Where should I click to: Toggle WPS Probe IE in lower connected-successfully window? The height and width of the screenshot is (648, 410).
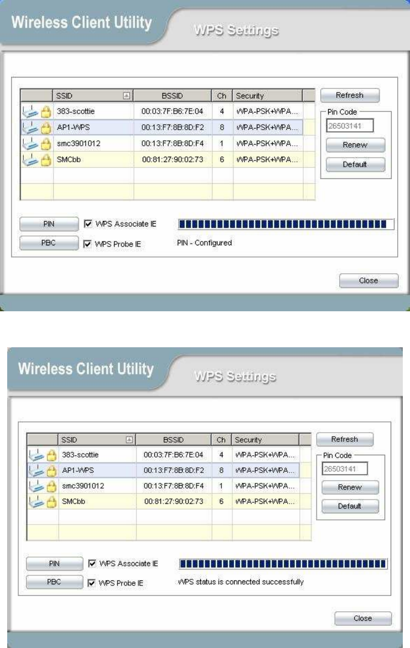(x=92, y=583)
